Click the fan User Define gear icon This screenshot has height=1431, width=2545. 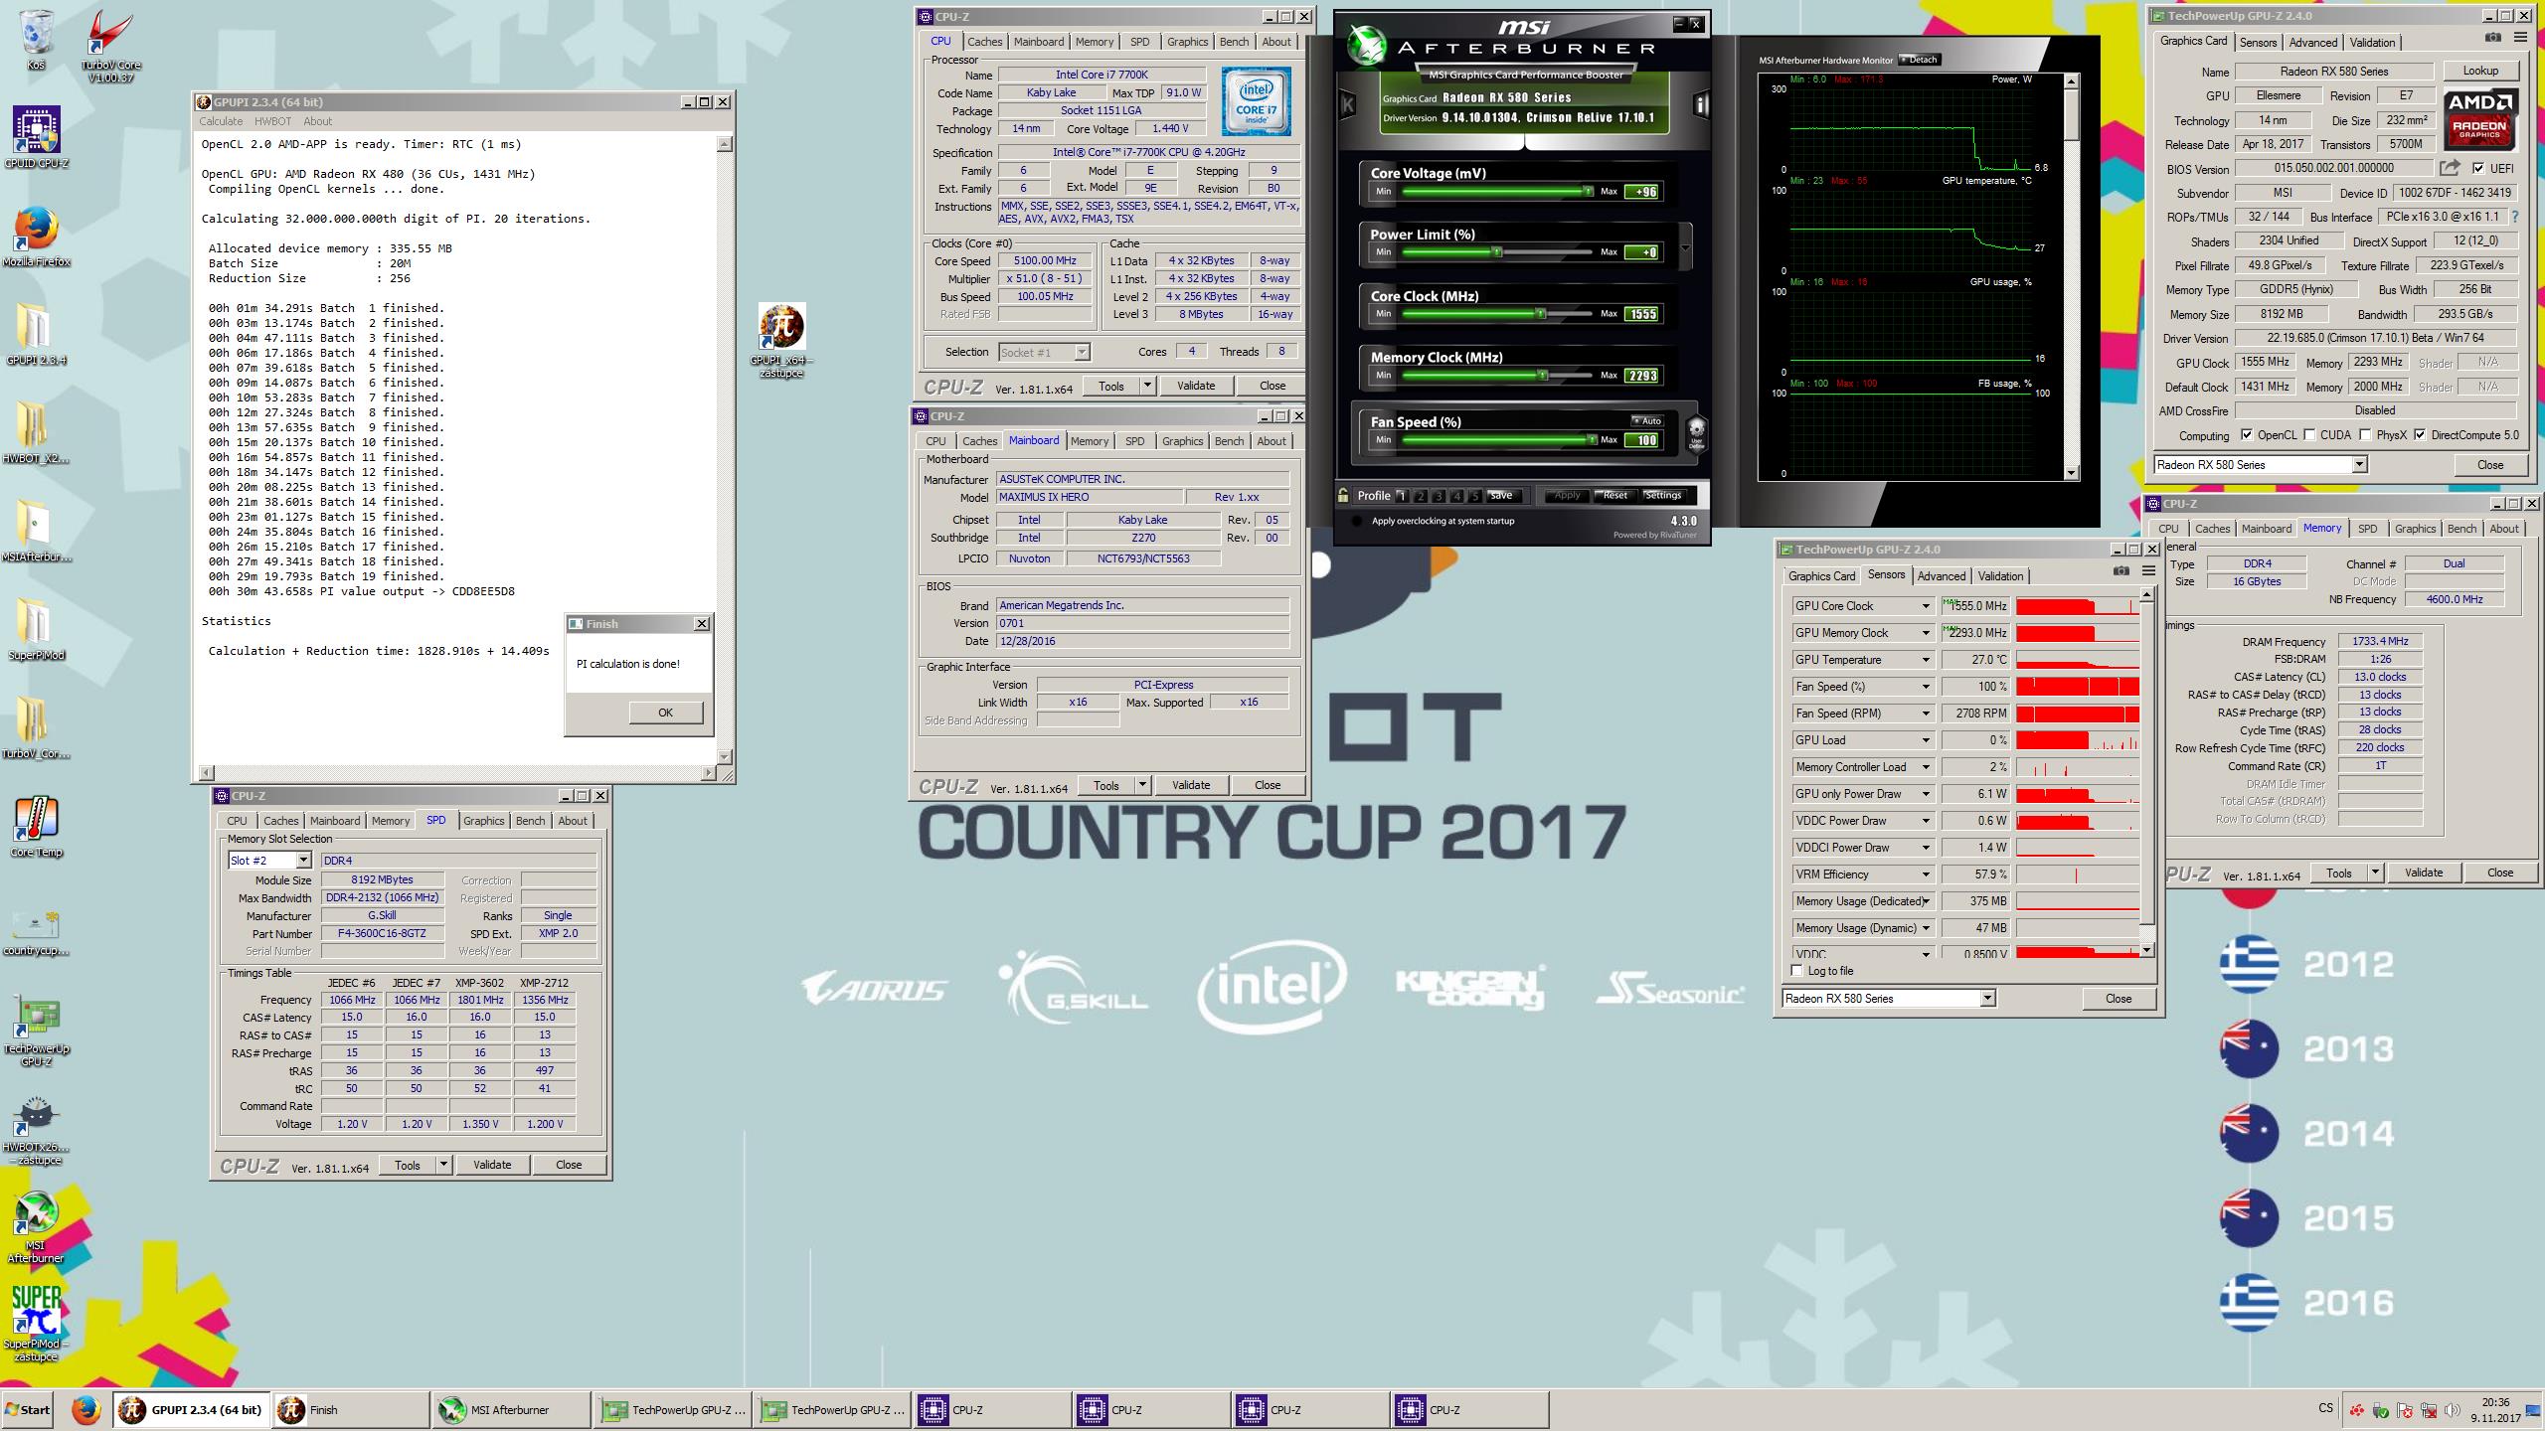click(1696, 434)
